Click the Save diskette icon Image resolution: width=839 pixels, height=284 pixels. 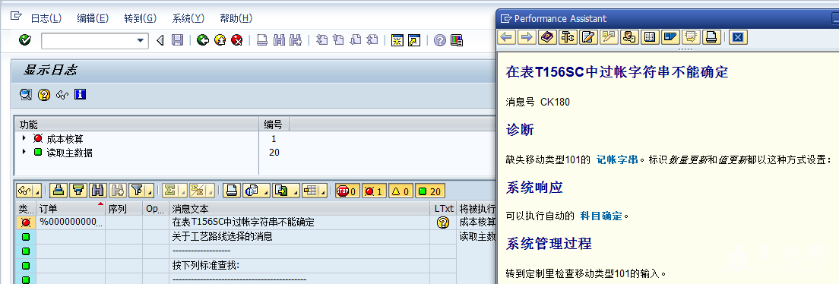pos(177,40)
